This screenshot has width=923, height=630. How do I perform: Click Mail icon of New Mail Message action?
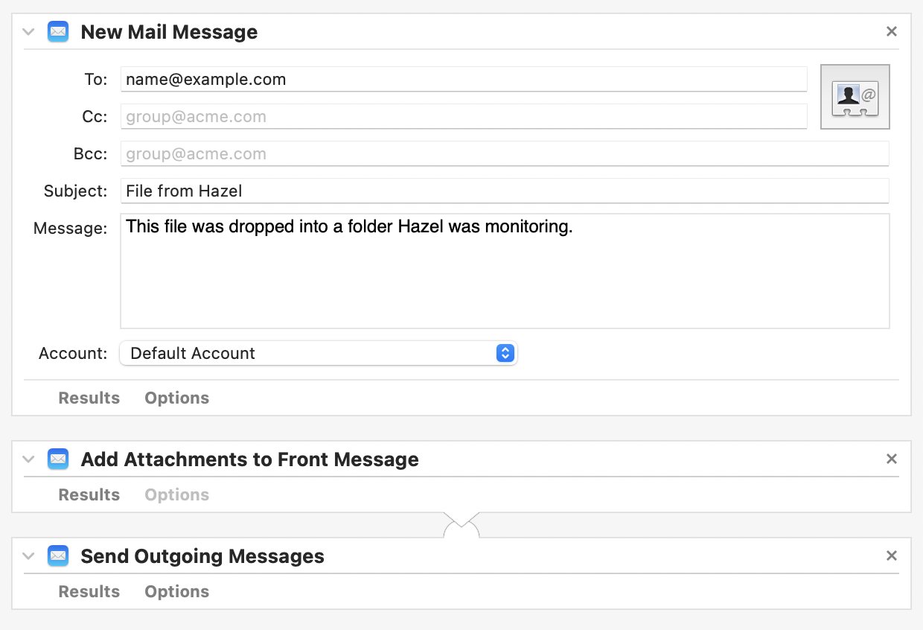[58, 32]
